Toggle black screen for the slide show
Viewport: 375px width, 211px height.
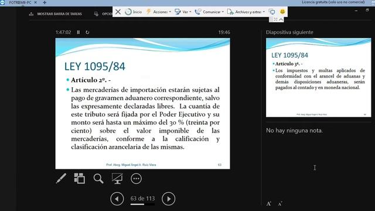[117, 178]
